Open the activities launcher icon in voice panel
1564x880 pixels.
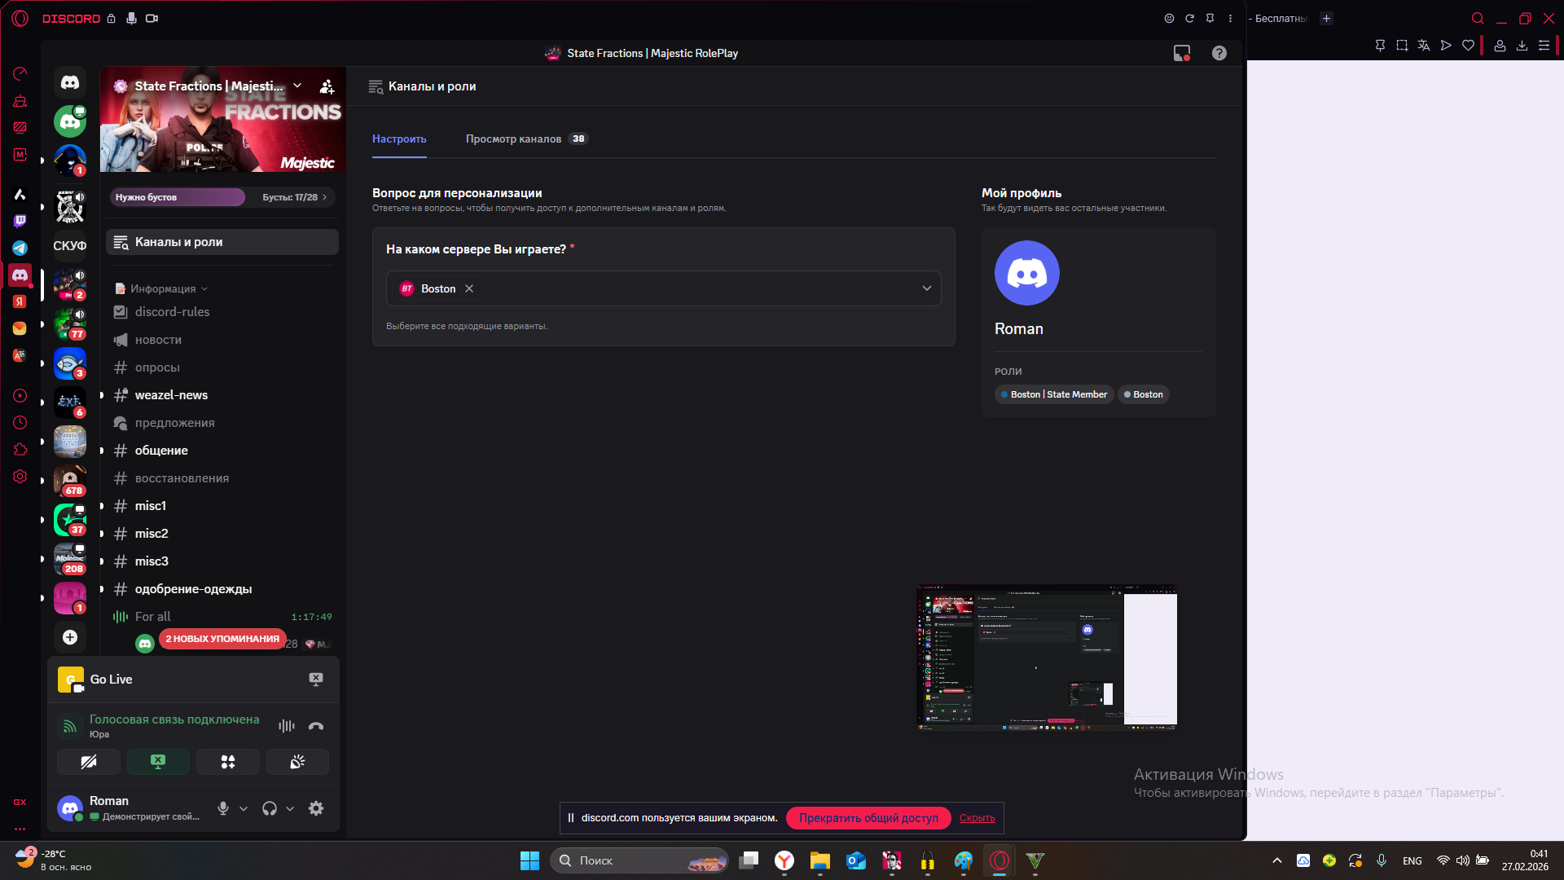[x=228, y=762]
